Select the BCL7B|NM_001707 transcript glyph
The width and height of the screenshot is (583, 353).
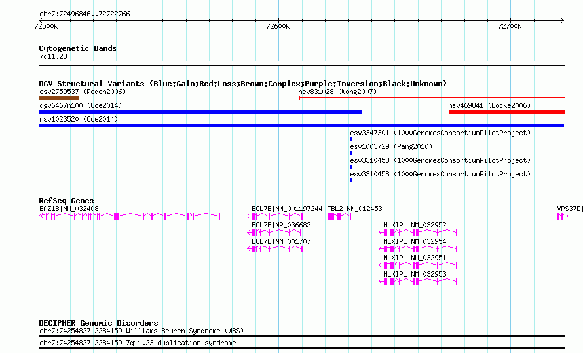click(274, 249)
